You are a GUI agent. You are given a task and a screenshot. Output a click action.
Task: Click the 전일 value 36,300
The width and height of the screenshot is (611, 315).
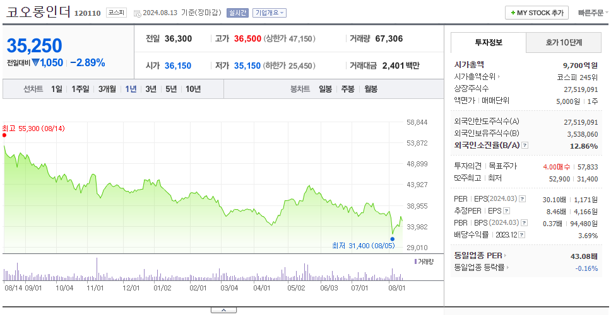[x=178, y=39]
